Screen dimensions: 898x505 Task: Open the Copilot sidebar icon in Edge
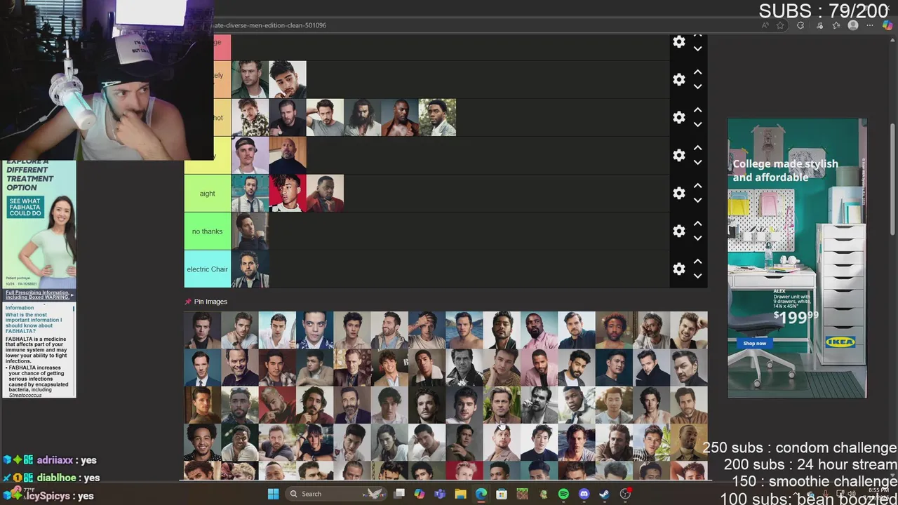[887, 25]
